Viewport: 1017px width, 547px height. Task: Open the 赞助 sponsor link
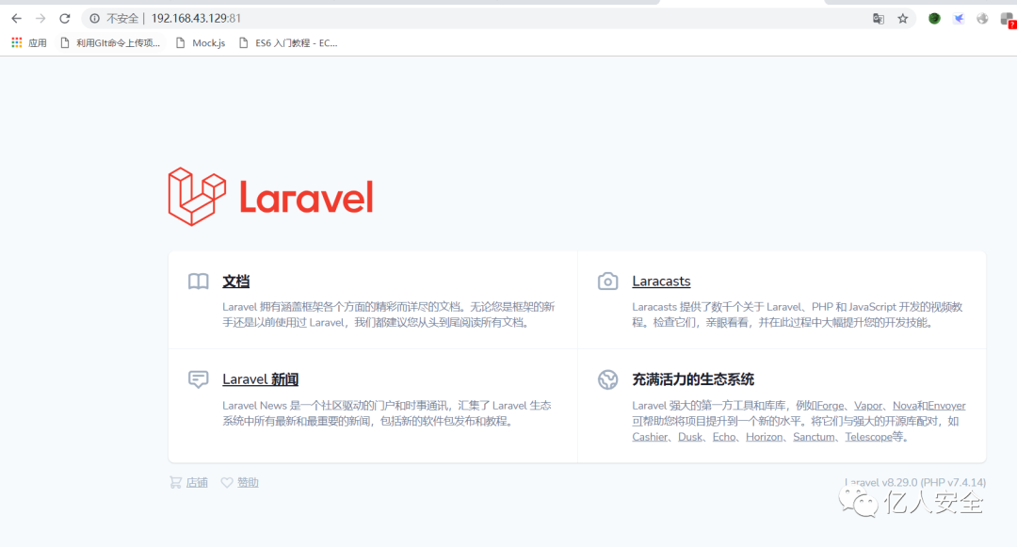pos(248,483)
